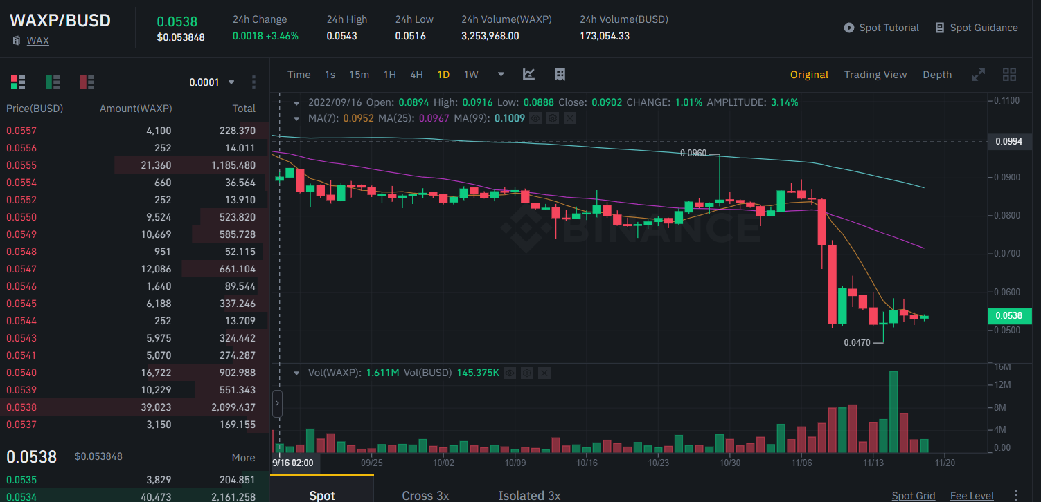
Task: Open MA indicator settings gear
Action: tap(553, 118)
